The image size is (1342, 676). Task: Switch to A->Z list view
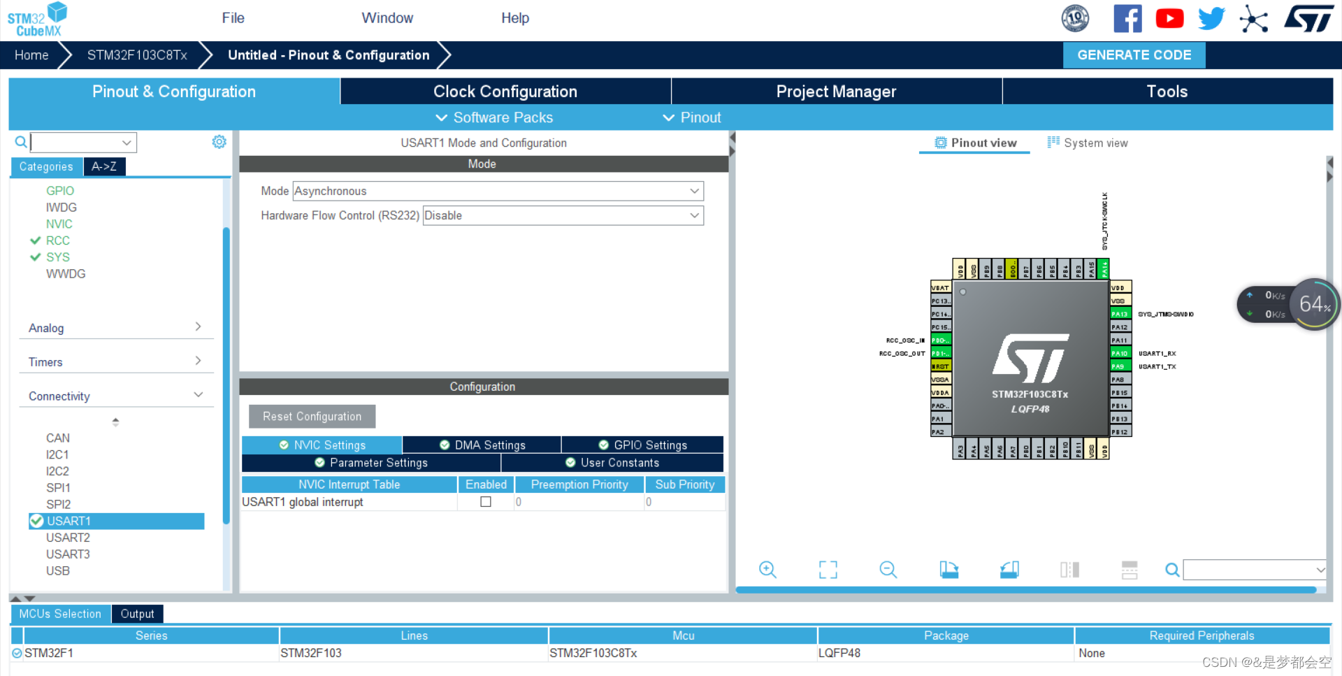click(104, 166)
